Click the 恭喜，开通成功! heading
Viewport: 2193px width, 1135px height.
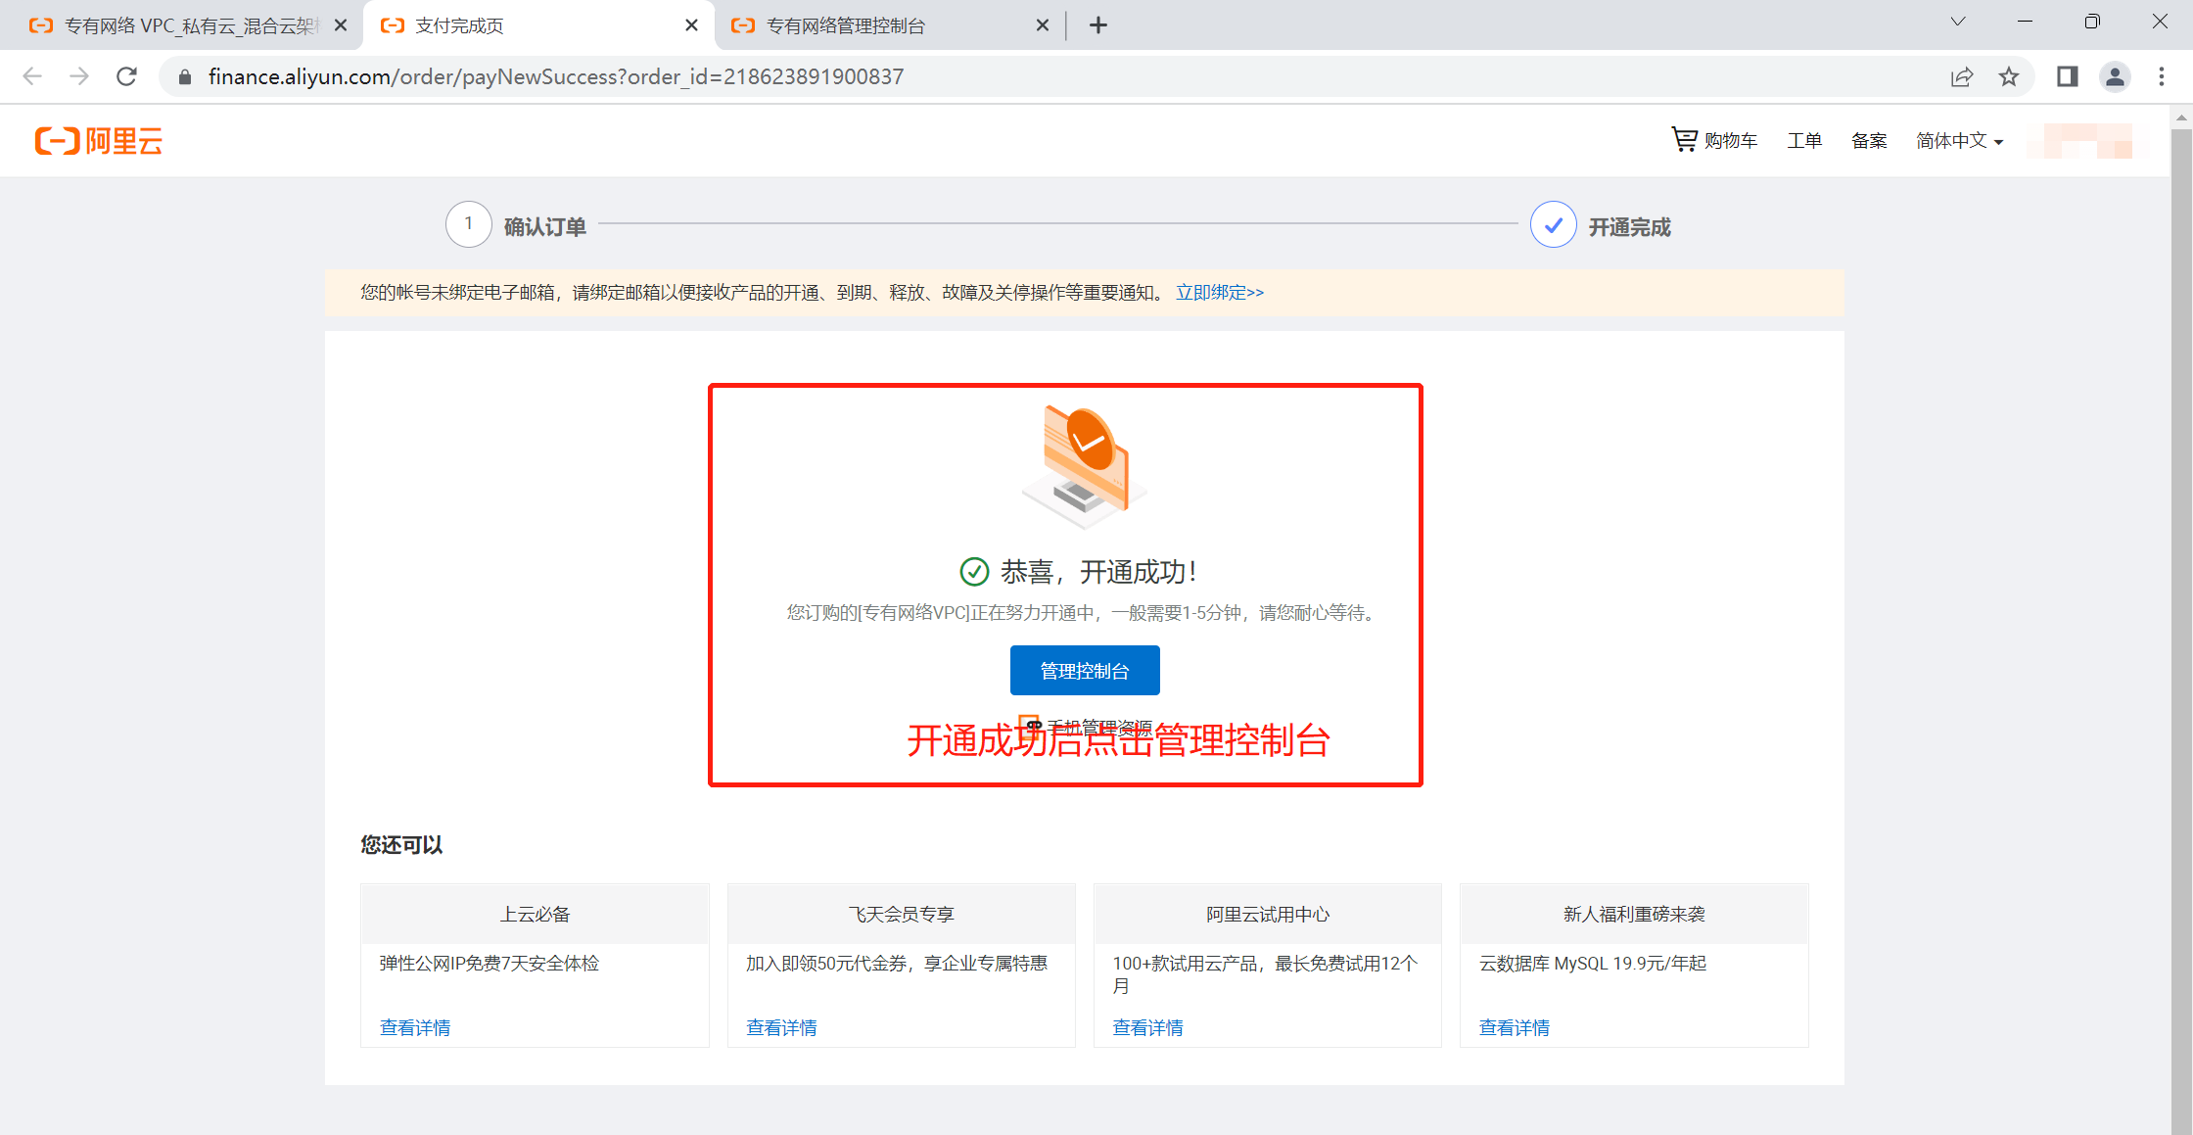(1098, 572)
